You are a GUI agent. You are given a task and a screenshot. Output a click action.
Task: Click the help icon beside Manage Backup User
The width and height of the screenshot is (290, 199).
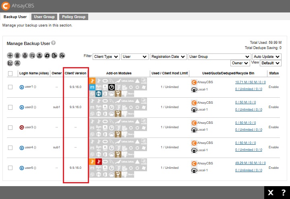click(x=54, y=43)
